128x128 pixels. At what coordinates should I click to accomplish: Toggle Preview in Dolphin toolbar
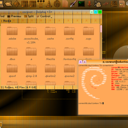14,16
